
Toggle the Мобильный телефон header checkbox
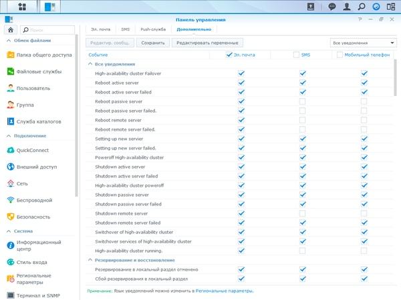pos(340,55)
